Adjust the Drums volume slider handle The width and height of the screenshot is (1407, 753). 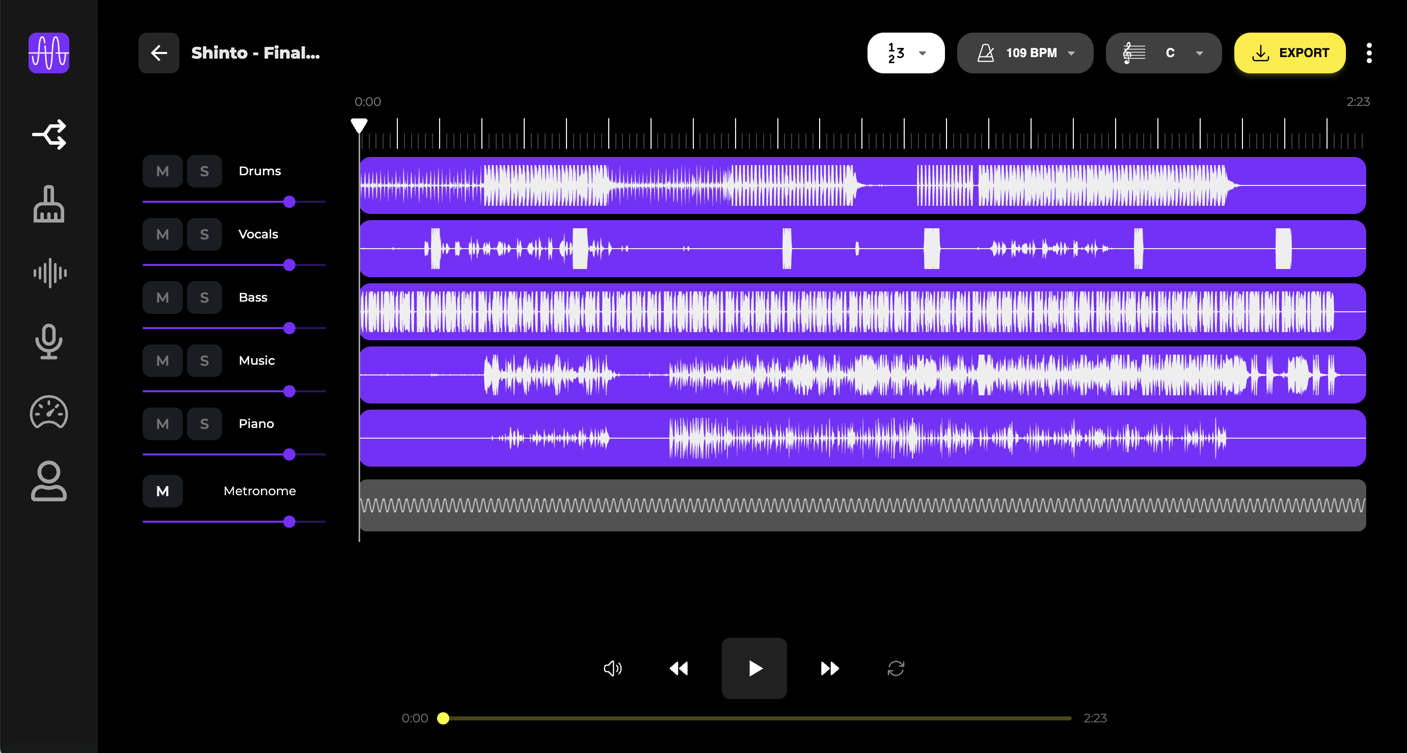point(289,202)
